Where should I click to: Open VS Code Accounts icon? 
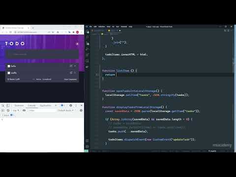[88, 141]
